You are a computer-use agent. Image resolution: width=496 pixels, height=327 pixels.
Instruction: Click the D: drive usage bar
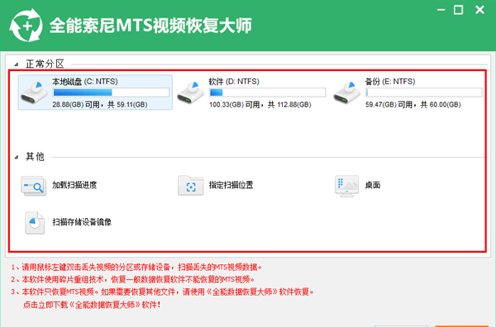[x=267, y=92]
